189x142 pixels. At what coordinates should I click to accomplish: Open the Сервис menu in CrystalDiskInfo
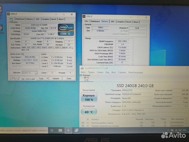click(x=100, y=72)
